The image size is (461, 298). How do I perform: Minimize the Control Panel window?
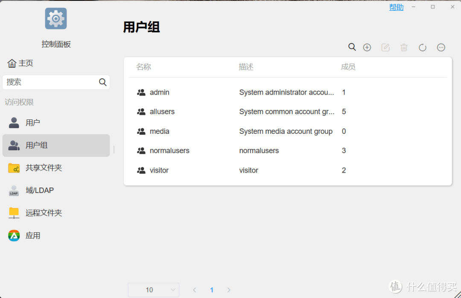tap(413, 7)
